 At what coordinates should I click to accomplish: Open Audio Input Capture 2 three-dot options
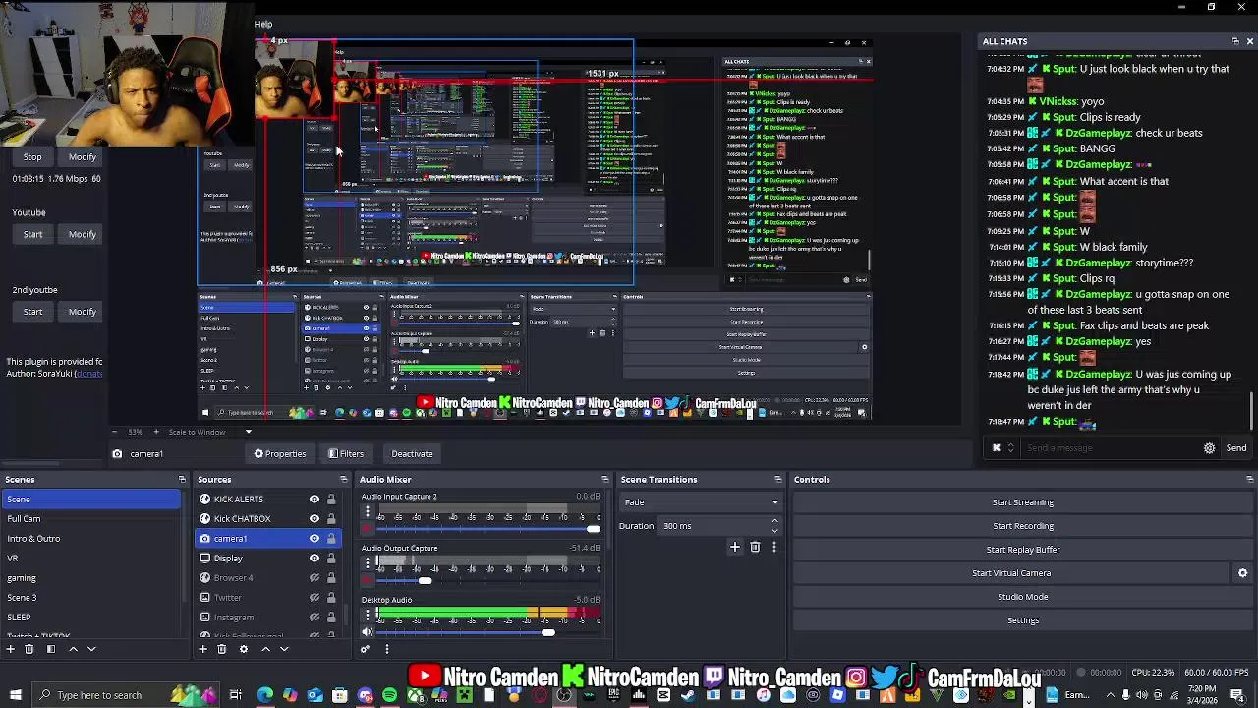pyautogui.click(x=368, y=511)
